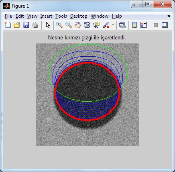Toggle the Brush data tool
The width and height of the screenshot is (175, 172).
coord(106,25)
